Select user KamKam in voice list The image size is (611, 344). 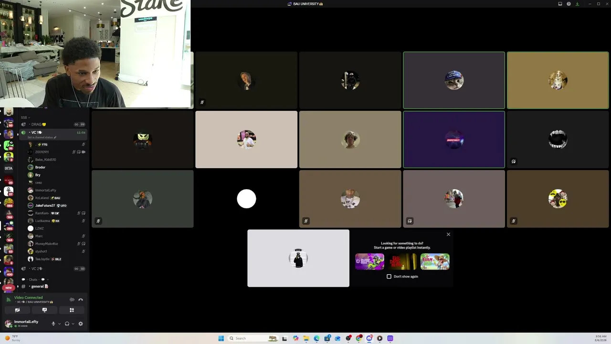[56, 213]
